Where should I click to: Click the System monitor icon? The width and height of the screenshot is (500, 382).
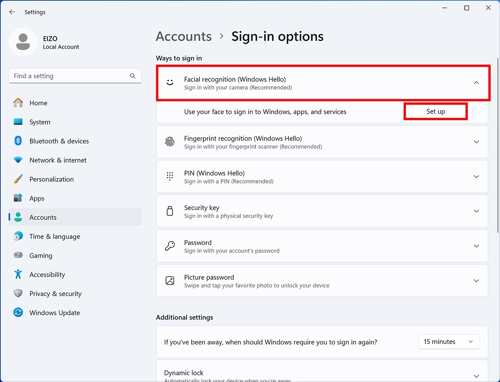tap(18, 122)
